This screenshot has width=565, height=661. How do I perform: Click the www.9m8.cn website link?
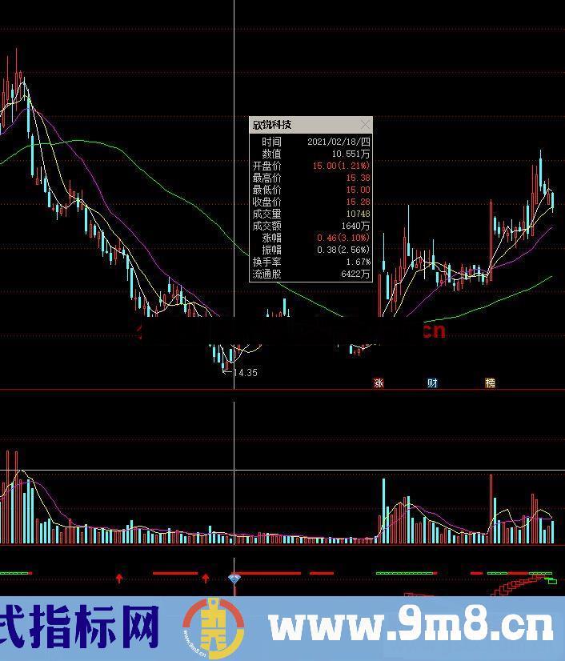pos(411,627)
